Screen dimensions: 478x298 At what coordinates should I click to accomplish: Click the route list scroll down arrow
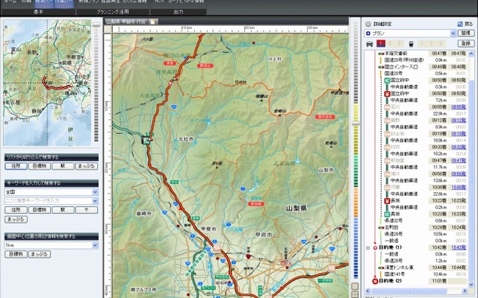point(471,285)
